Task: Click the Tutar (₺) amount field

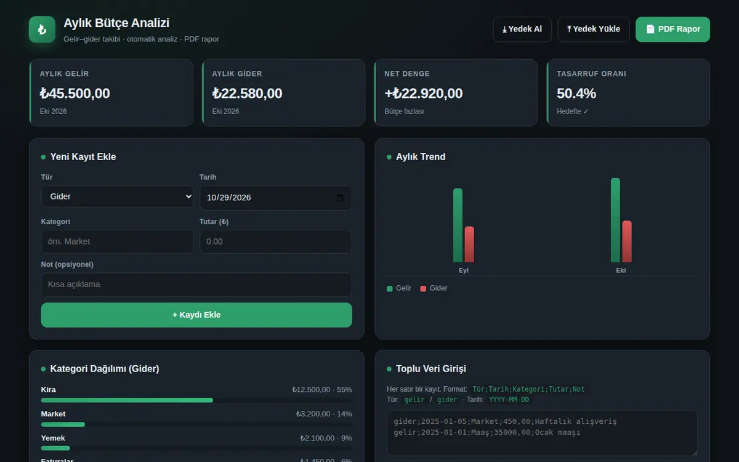Action: pos(276,241)
